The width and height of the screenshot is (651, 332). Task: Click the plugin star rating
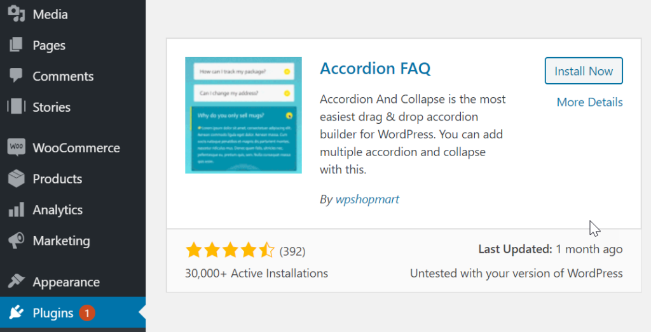click(x=230, y=251)
